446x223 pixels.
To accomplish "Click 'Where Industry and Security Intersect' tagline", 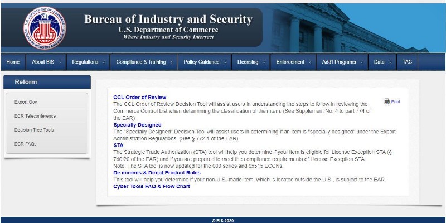I will (x=168, y=37).
